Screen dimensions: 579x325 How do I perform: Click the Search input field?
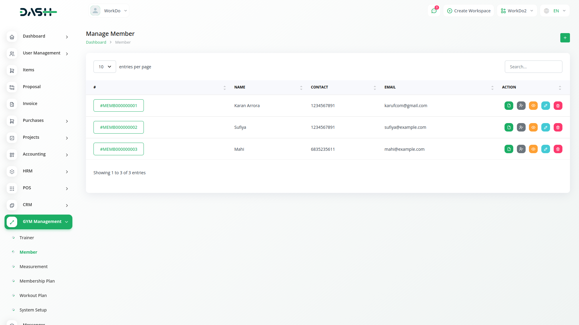tap(533, 67)
